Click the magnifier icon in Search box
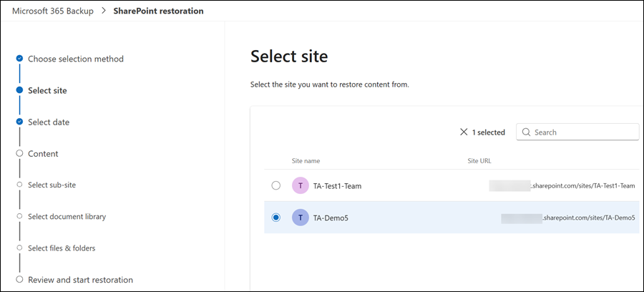 [527, 132]
